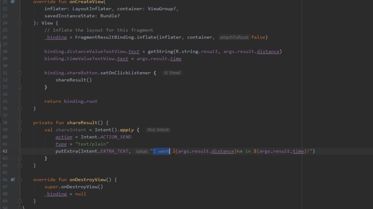The width and height of the screenshot is (373, 209).
Task: Click the fold end marker at line 44
Action: (20, 165)
